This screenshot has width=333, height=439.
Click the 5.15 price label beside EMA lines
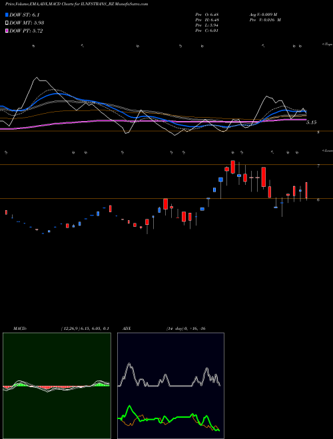311,122
